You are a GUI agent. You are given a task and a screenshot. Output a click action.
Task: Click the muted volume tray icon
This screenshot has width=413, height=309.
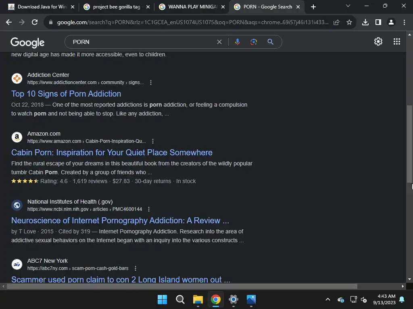tap(364, 299)
